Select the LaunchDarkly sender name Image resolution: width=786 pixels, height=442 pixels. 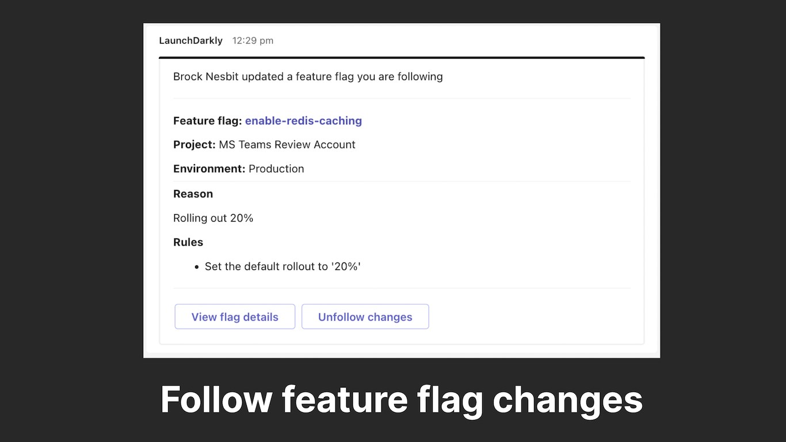point(190,40)
